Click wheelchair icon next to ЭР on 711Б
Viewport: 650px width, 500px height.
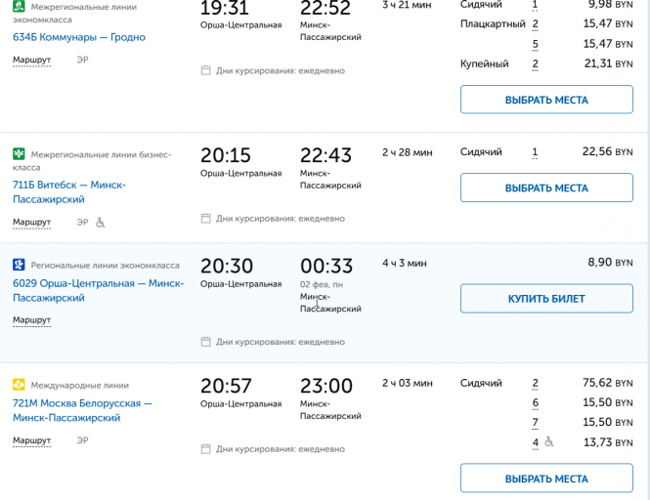pos(100,222)
